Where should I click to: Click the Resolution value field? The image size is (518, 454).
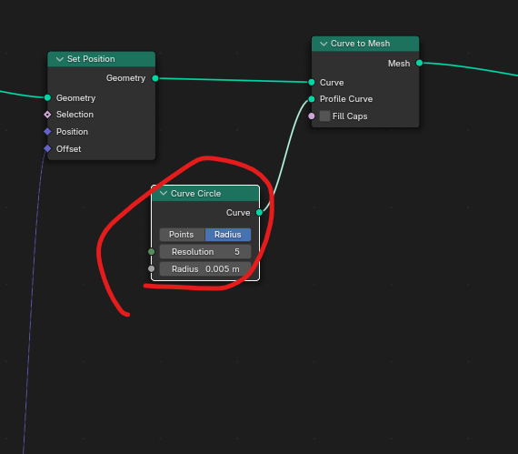[x=205, y=252]
